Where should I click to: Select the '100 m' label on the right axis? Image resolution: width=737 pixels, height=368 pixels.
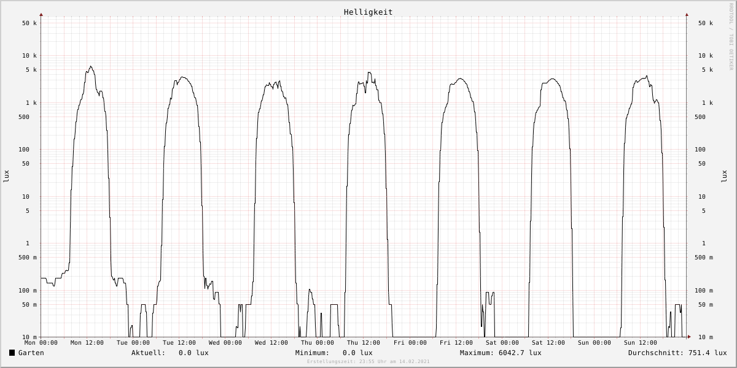(x=704, y=291)
